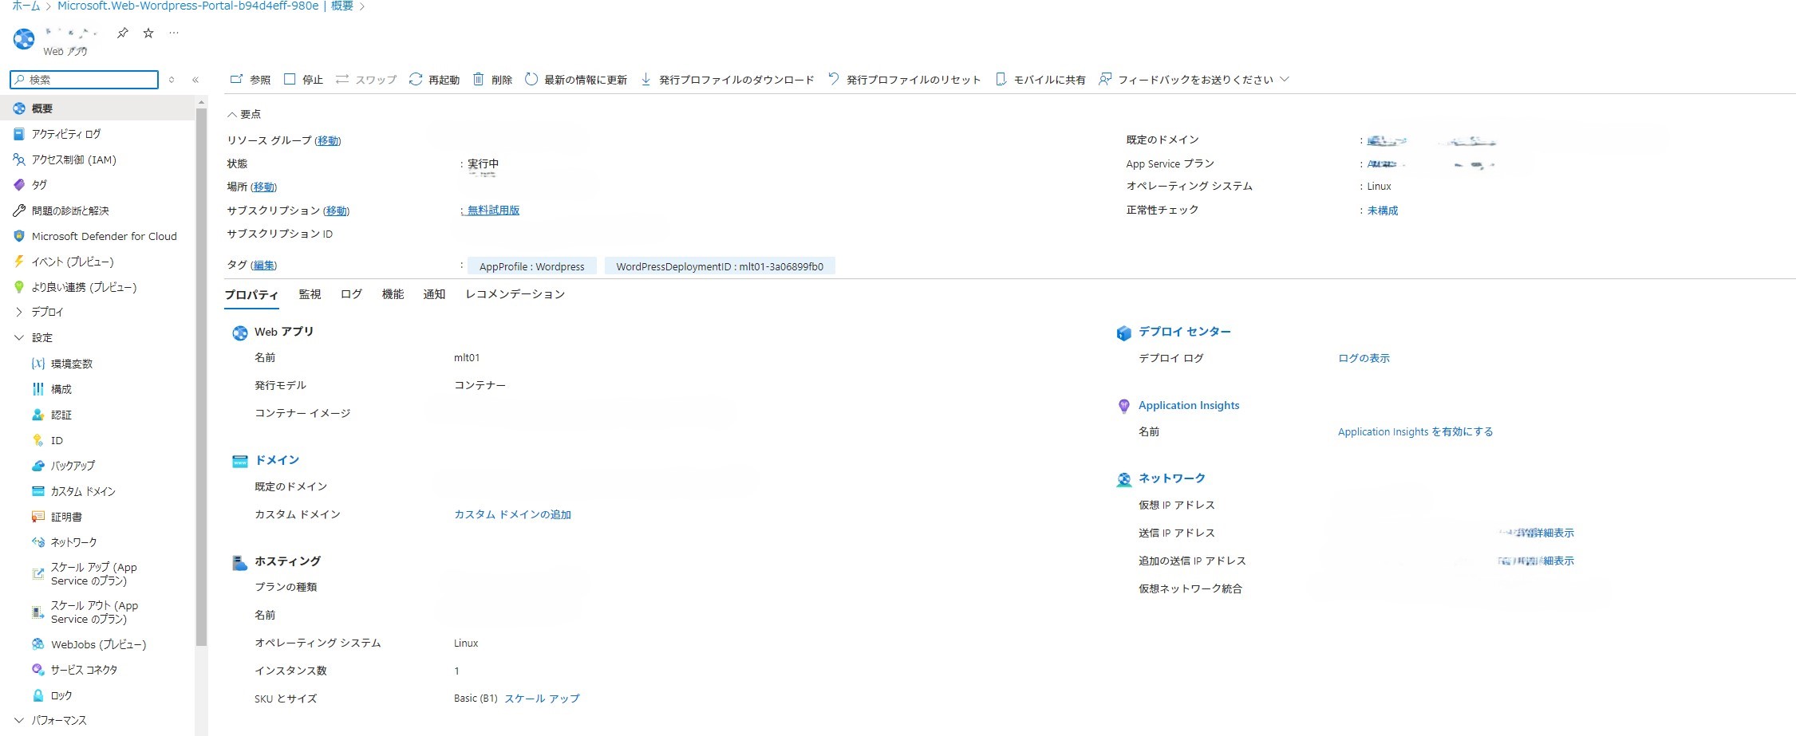
Task: Switch to レコメンデーション tab
Action: coord(515,294)
